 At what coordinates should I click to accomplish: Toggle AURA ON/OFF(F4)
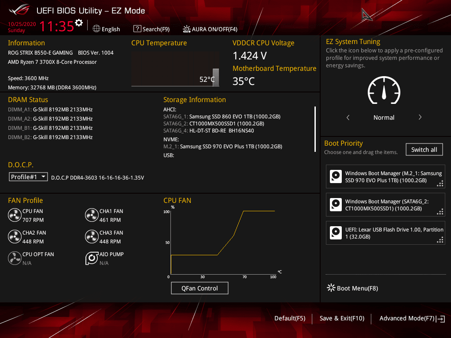tap(210, 29)
